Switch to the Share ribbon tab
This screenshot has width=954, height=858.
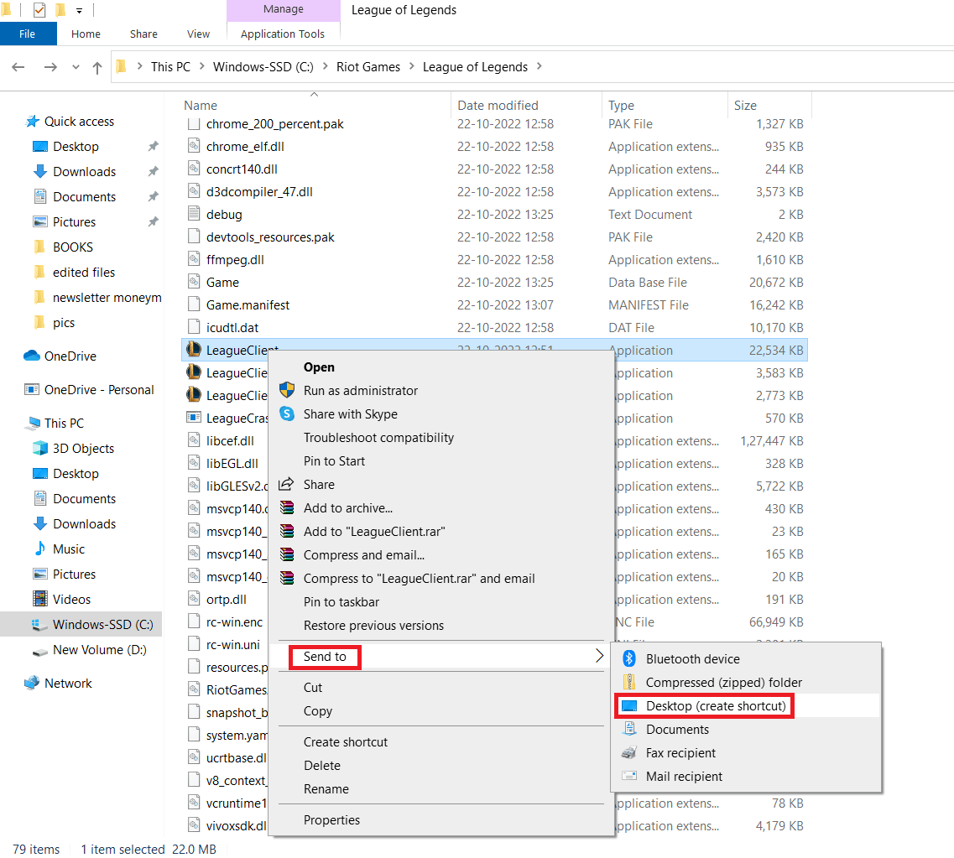point(143,34)
